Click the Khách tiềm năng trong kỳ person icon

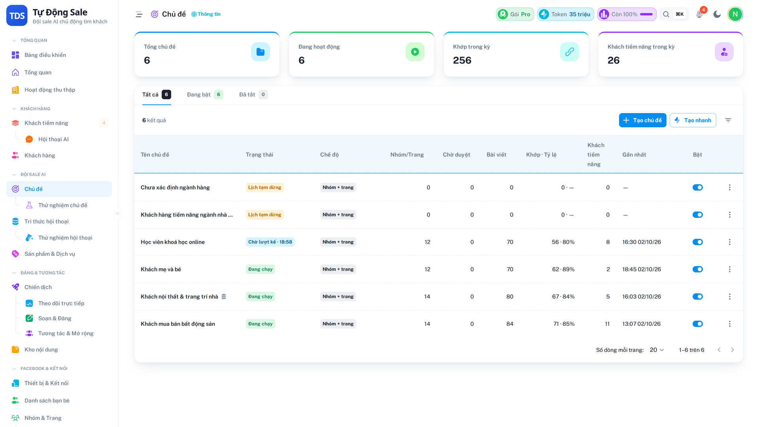pyautogui.click(x=724, y=52)
